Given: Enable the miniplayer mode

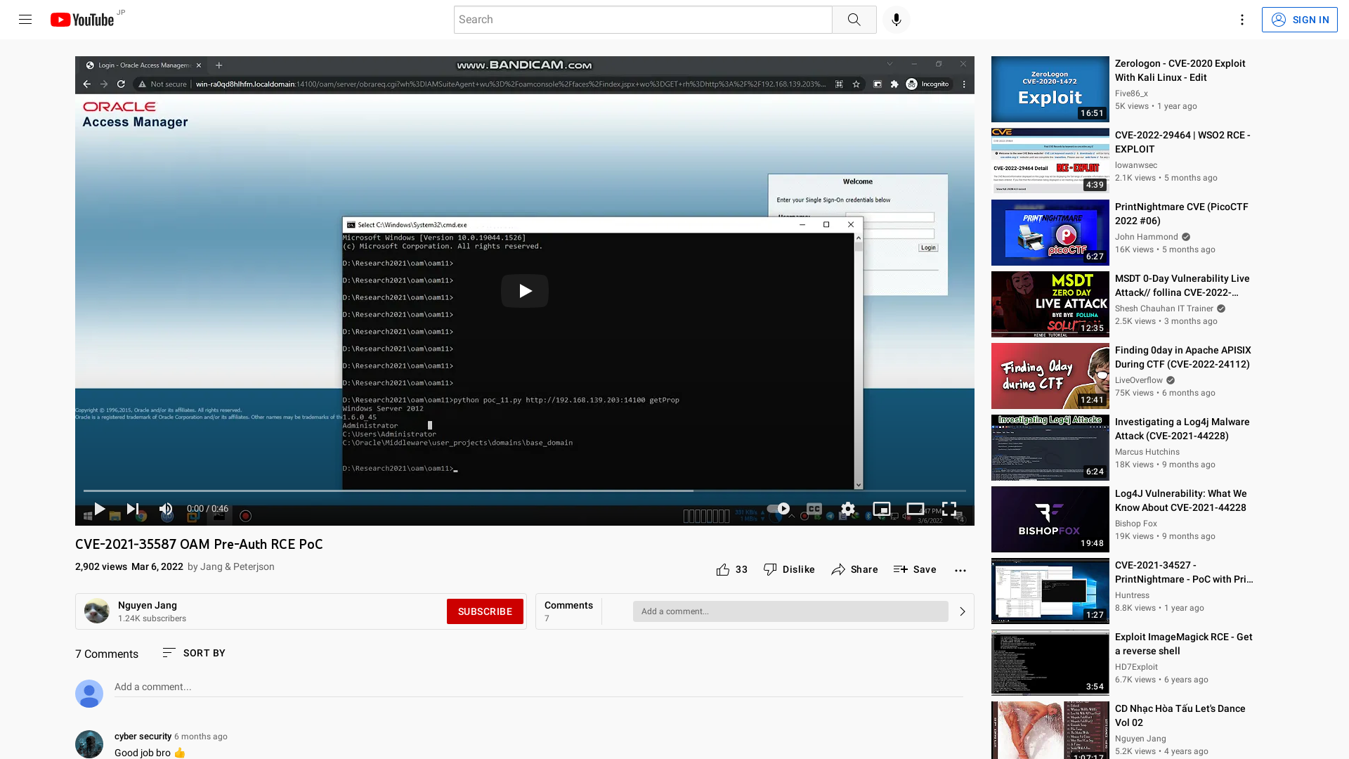Looking at the screenshot, I should click(881, 508).
